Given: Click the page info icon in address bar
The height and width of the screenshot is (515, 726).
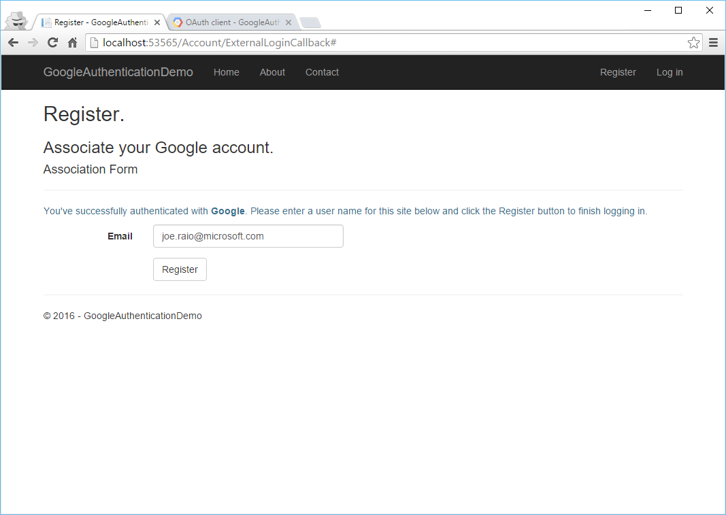Looking at the screenshot, I should point(94,43).
